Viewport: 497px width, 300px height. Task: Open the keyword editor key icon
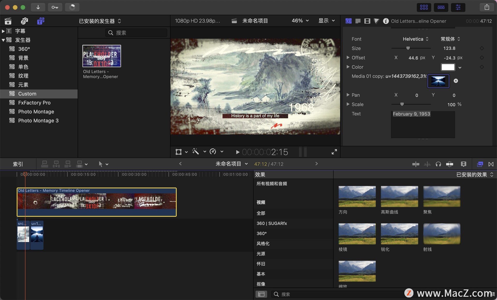click(x=55, y=7)
